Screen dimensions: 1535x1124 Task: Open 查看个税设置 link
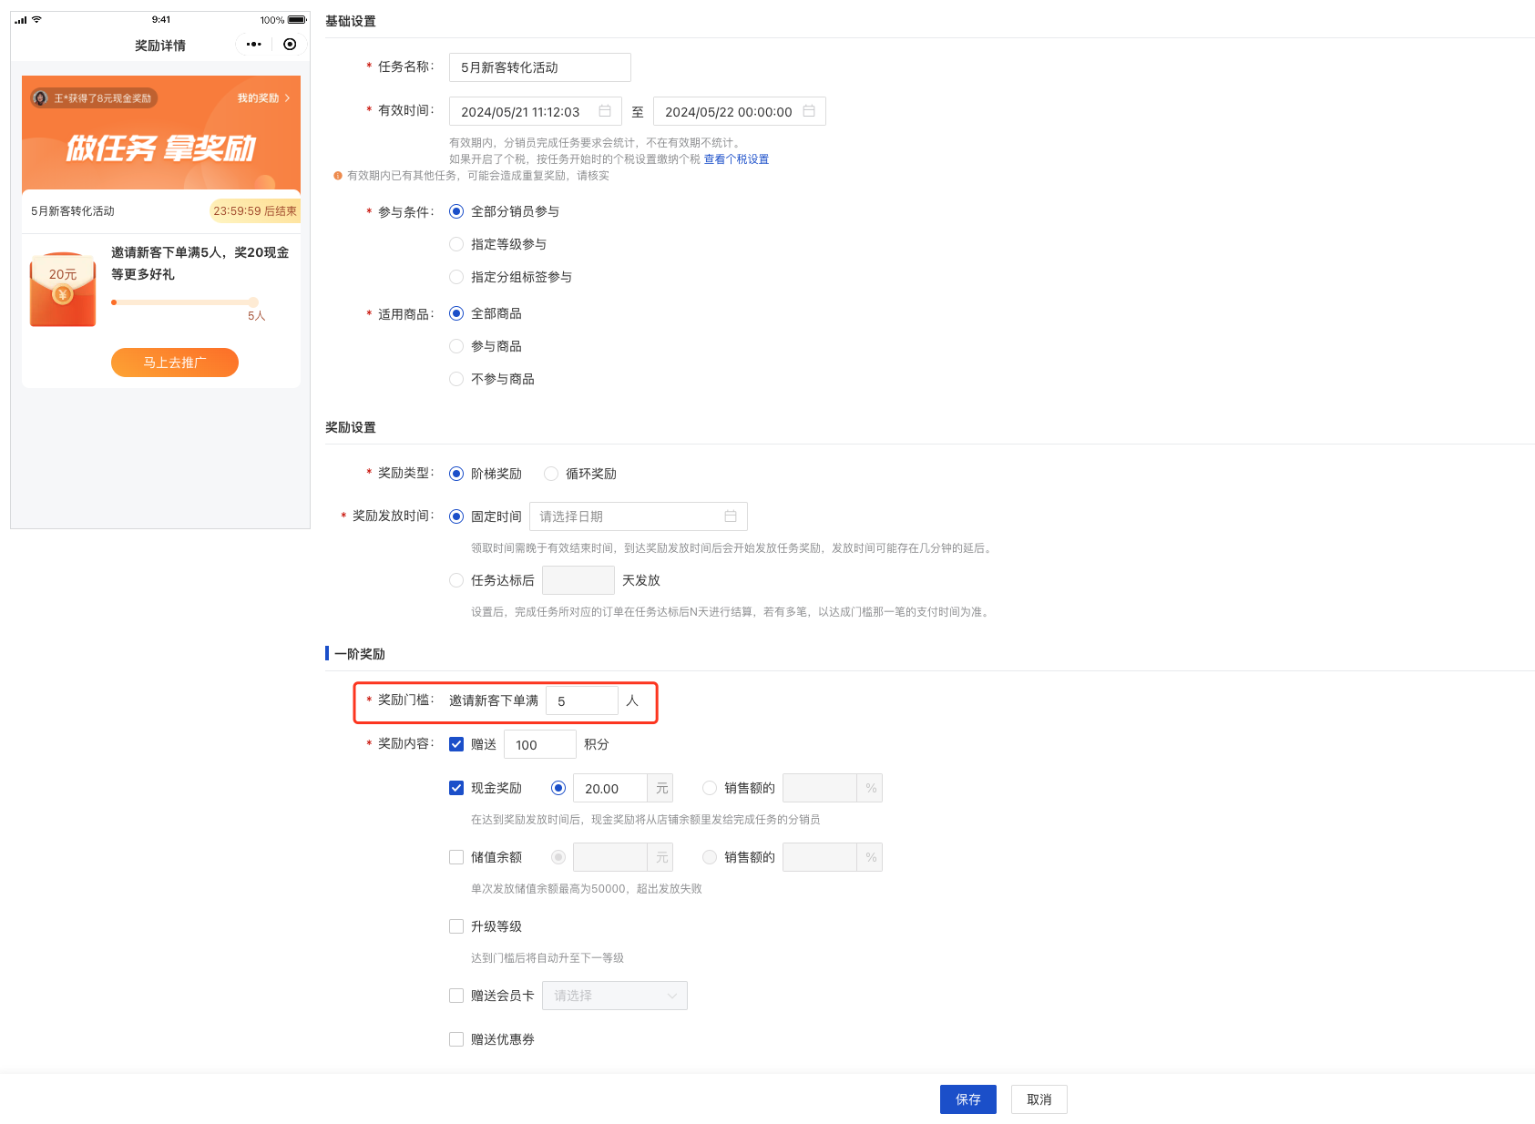736,159
